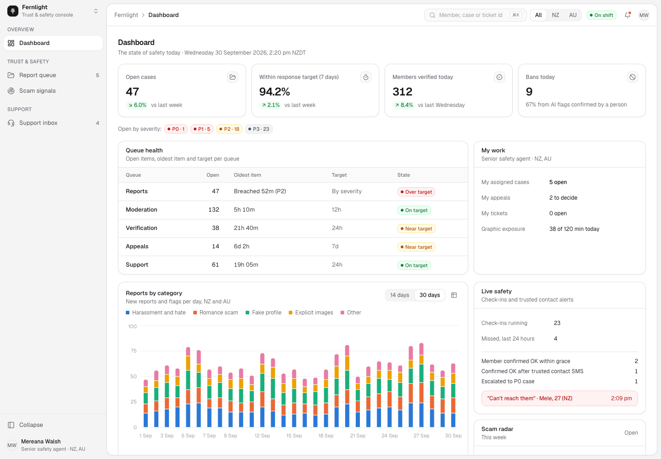Sort by Queue column header

pos(133,175)
